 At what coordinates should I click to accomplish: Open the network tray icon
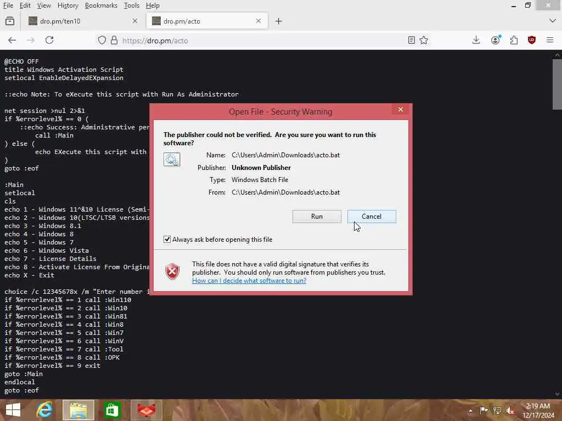(497, 410)
